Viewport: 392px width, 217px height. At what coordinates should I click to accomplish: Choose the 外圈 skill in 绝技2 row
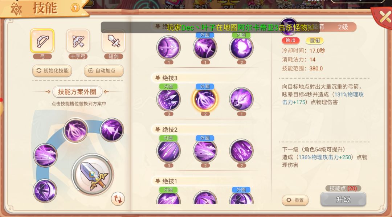tap(205, 151)
